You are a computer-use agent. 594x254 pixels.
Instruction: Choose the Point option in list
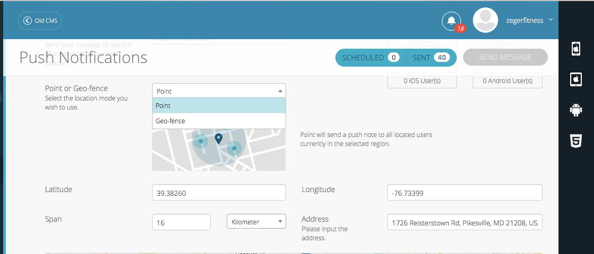point(218,106)
